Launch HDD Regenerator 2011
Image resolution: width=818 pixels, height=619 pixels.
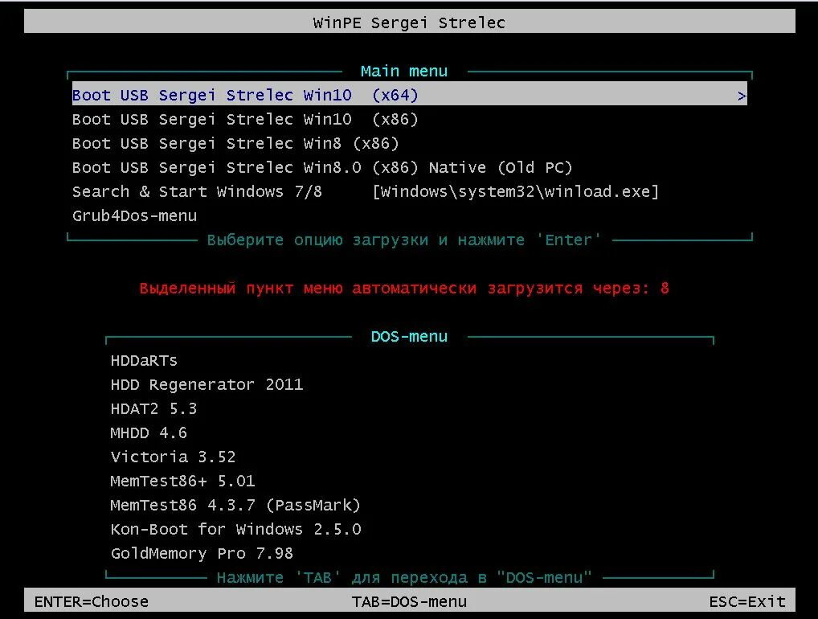coord(207,384)
